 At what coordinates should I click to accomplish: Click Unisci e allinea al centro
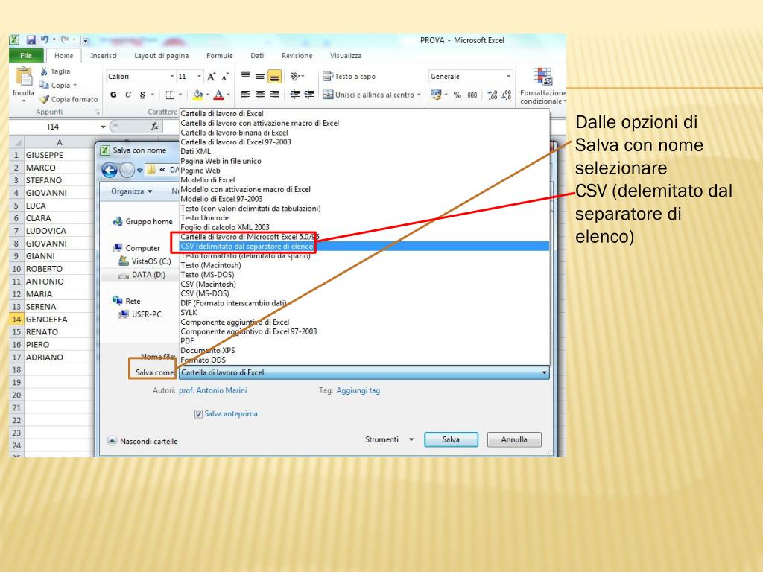(369, 95)
